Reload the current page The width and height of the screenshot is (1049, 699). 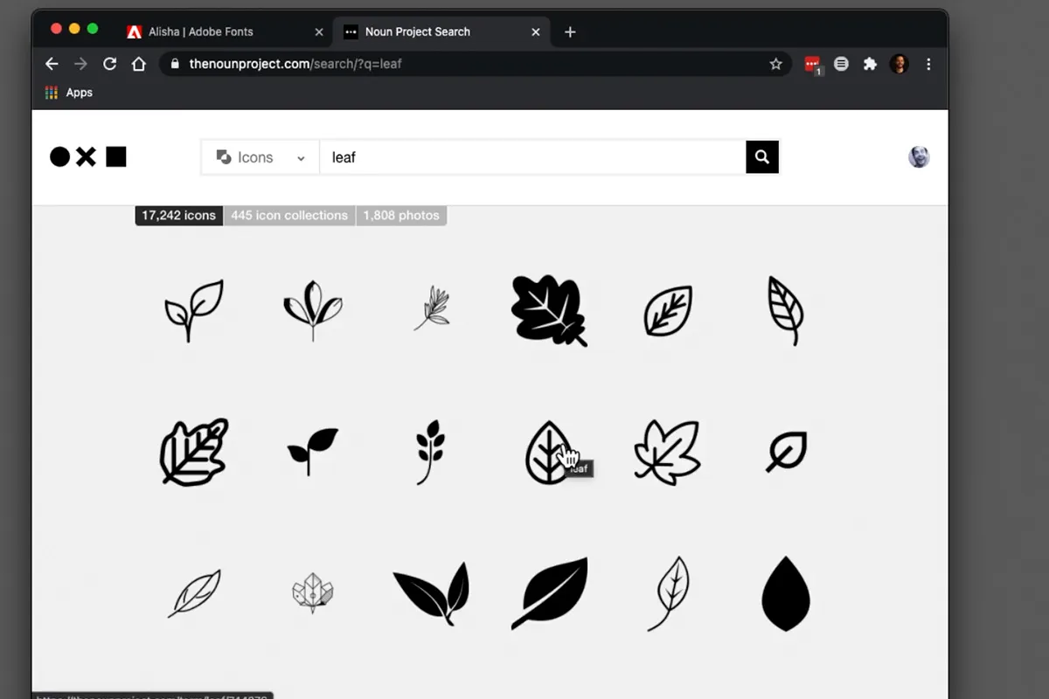click(x=109, y=63)
